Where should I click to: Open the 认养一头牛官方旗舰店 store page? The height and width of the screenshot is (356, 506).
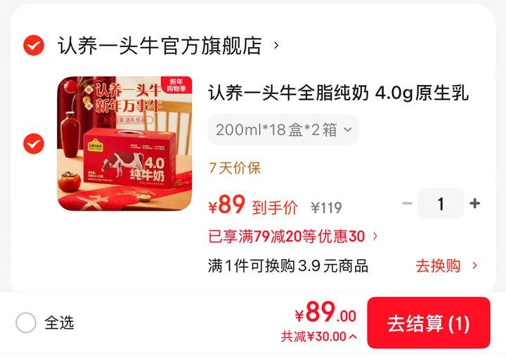pyautogui.click(x=160, y=46)
